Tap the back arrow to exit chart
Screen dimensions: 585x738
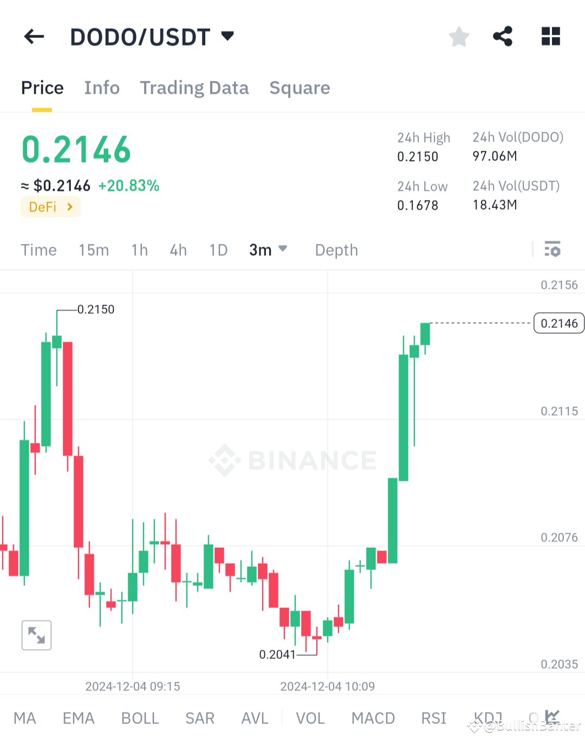tap(34, 36)
